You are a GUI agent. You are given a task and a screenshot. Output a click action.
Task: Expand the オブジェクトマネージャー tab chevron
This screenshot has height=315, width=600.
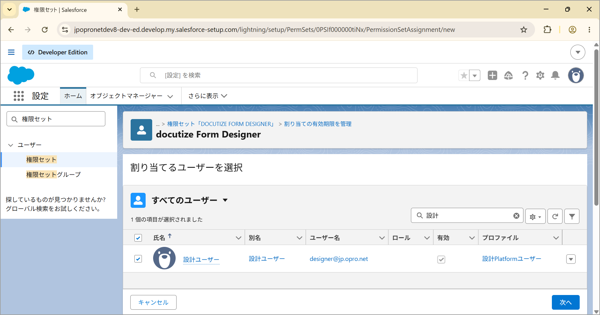170,96
